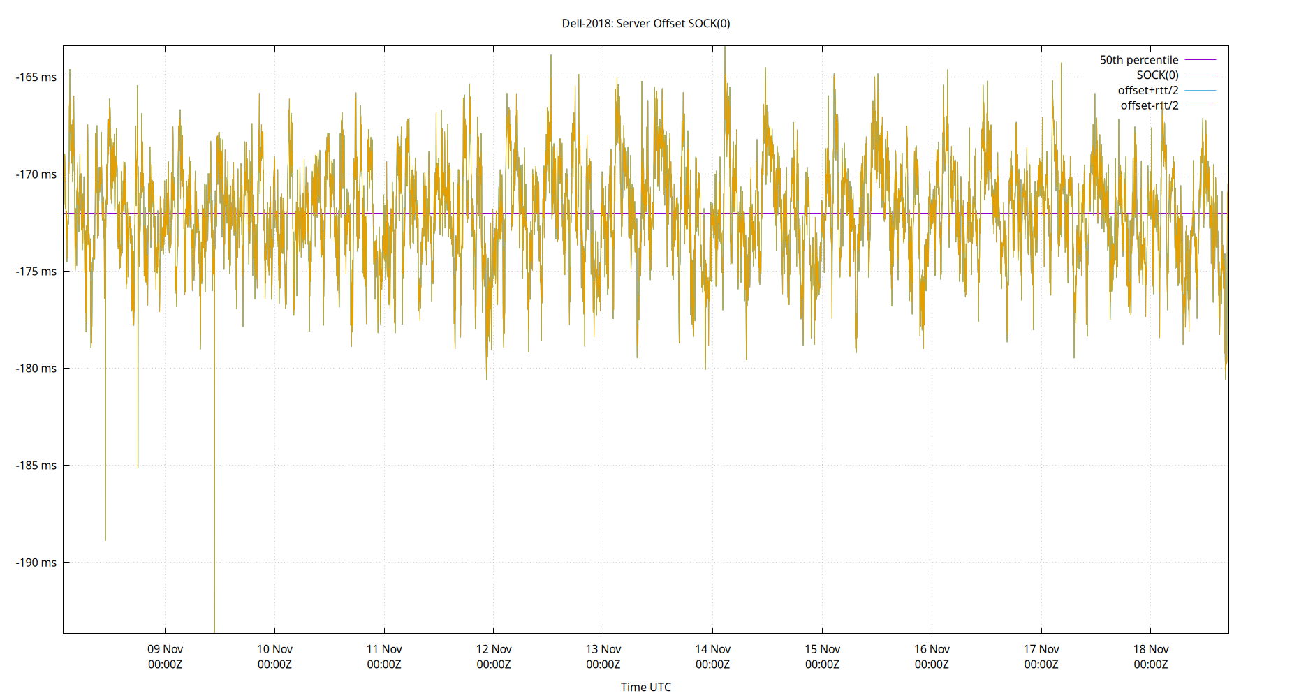1292x698 pixels.
Task: Select the Time UTC axis label
Action: 646,687
